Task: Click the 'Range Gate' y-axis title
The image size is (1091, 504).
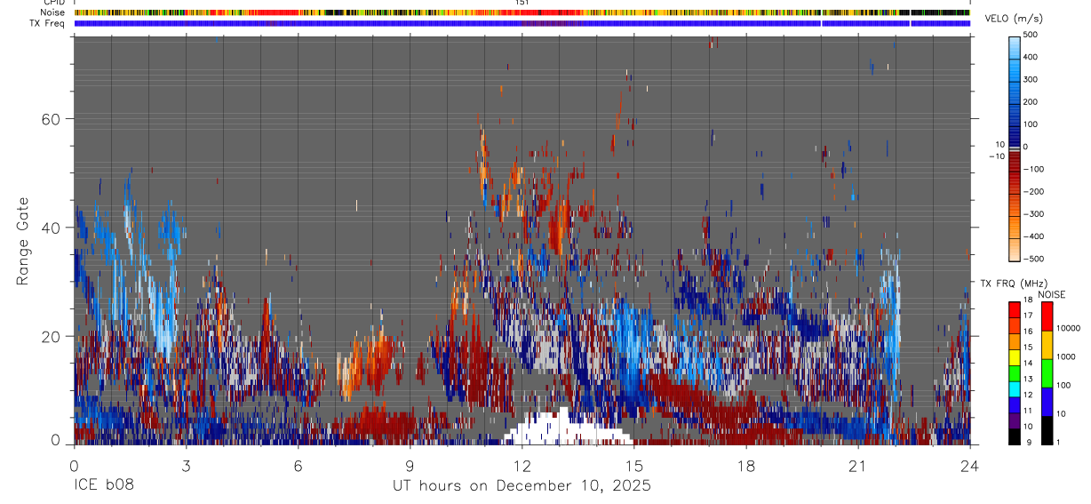Action: (22, 241)
